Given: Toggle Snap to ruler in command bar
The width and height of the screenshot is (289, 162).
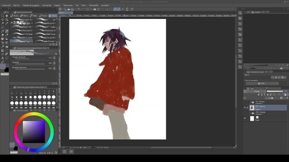Looking at the screenshot, I should [115, 9].
